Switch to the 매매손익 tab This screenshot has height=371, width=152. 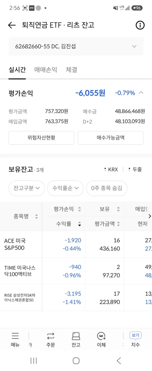[46, 70]
